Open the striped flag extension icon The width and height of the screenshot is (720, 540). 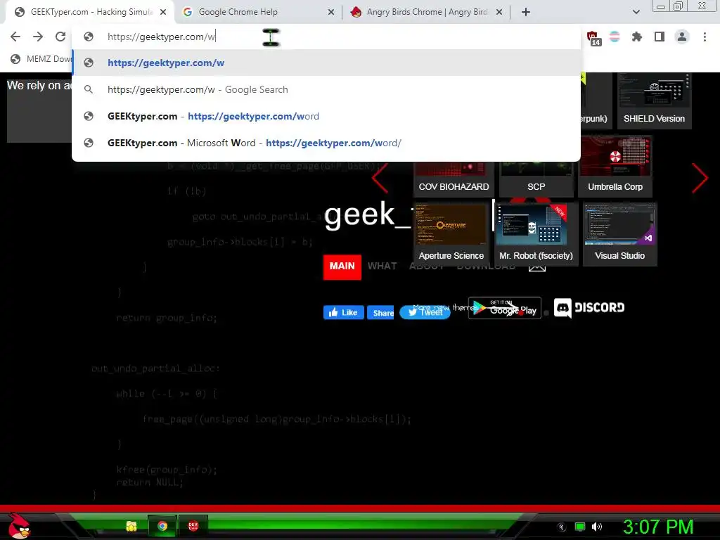[x=615, y=37]
